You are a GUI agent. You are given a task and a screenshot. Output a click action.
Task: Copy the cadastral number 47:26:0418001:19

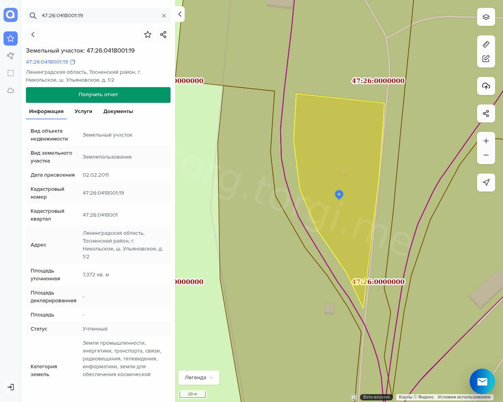[x=73, y=62]
